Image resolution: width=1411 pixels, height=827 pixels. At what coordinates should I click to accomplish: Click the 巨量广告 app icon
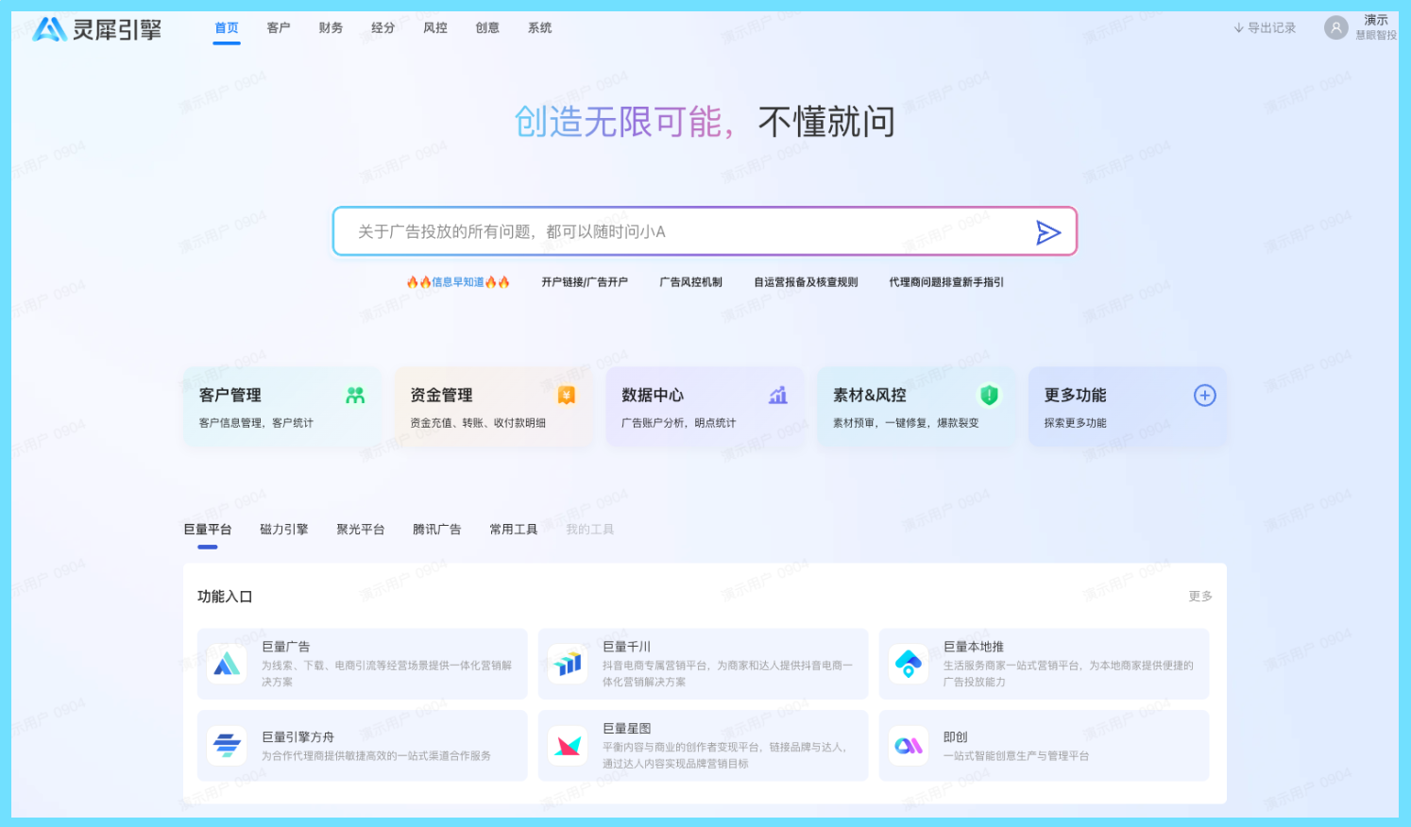tap(227, 664)
